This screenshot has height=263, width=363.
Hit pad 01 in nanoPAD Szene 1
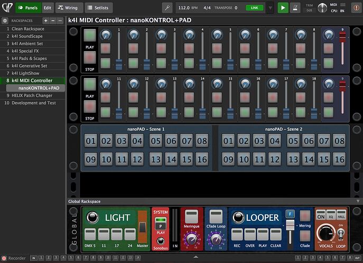pyautogui.click(x=91, y=141)
